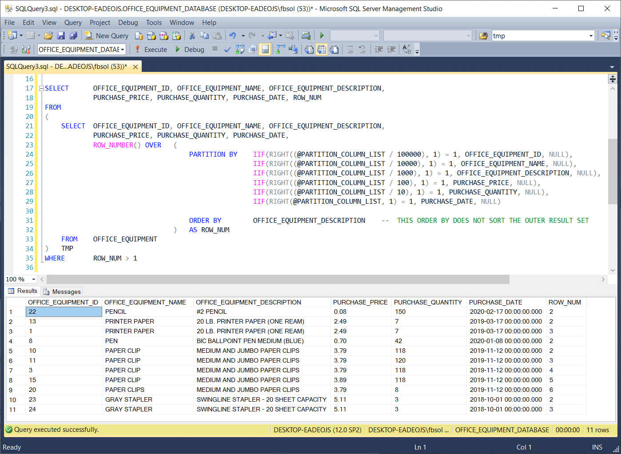Click the Undo arrow icon

point(232,36)
